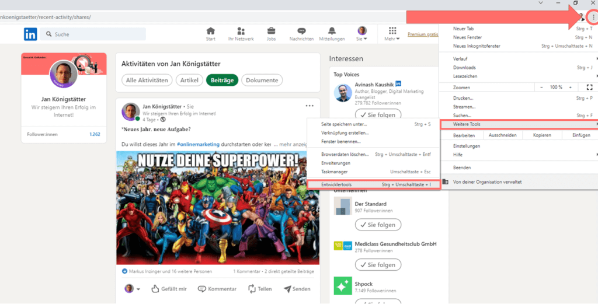Select Streamen menu entry
This screenshot has width=598, height=304.
click(x=519, y=107)
